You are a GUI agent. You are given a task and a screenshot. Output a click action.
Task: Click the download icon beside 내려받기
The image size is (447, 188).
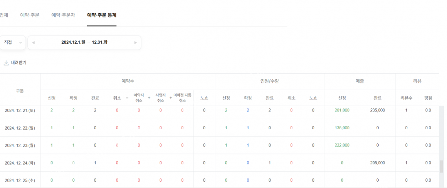(6, 63)
